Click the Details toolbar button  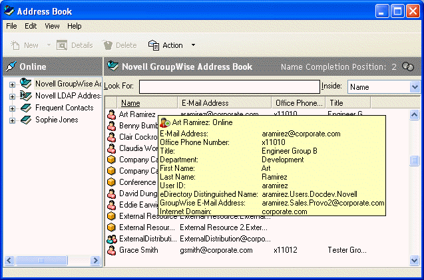coord(75,45)
